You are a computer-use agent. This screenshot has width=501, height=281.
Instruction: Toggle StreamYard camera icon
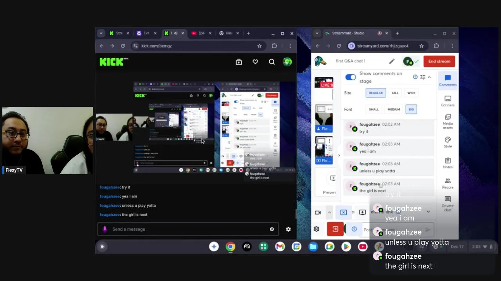point(318,212)
